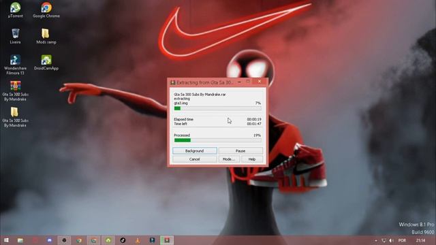Click the Help button

(x=252, y=159)
